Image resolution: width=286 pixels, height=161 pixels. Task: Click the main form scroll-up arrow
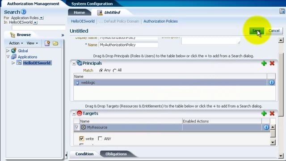281,40
